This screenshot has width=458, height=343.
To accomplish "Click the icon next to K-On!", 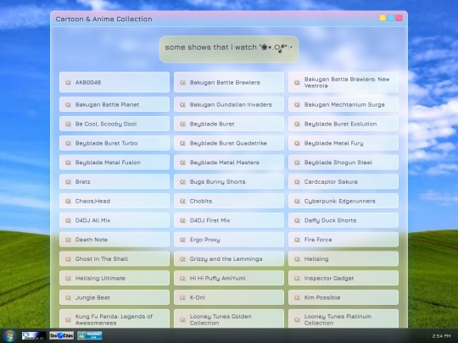I will [182, 297].
